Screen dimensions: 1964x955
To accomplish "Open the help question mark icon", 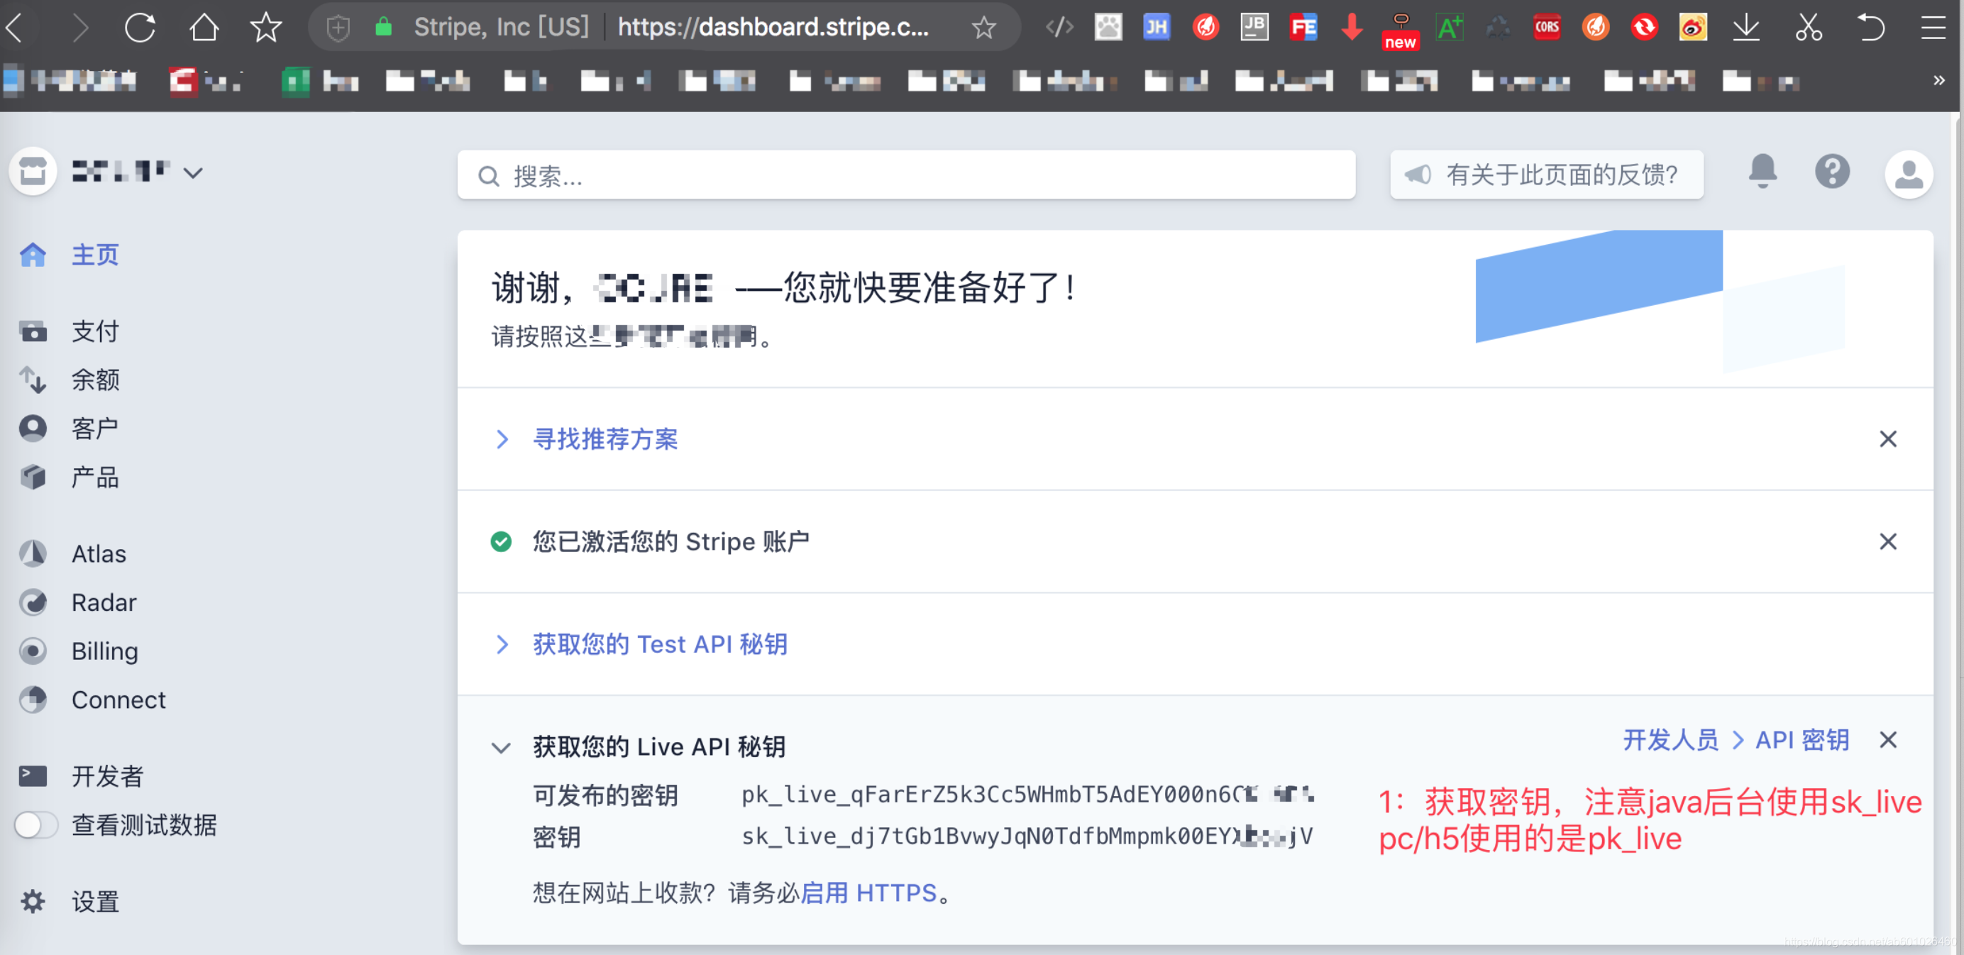I will pyautogui.click(x=1831, y=172).
